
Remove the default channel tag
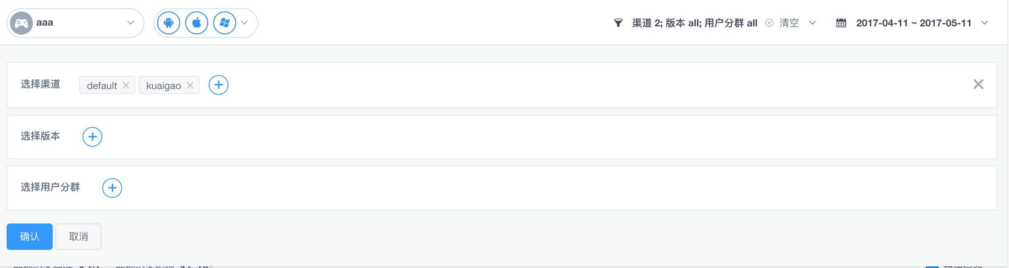(x=126, y=85)
